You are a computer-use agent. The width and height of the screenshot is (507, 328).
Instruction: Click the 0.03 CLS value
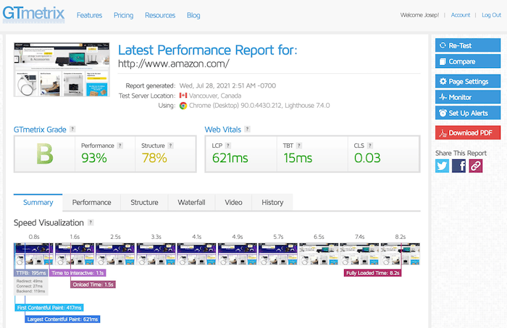coord(367,158)
